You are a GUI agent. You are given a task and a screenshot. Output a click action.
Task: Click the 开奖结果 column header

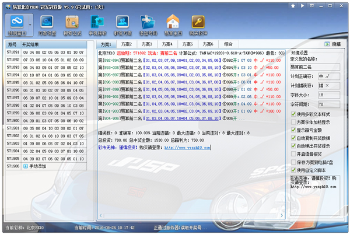[x=54, y=44]
